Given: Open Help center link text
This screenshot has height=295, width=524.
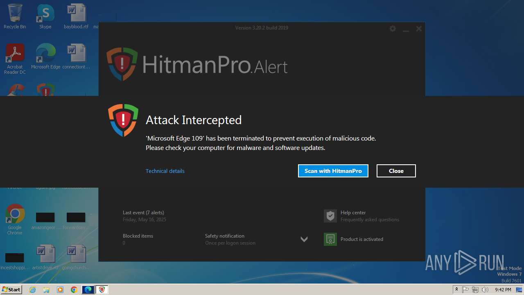Looking at the screenshot, I should pyautogui.click(x=353, y=213).
